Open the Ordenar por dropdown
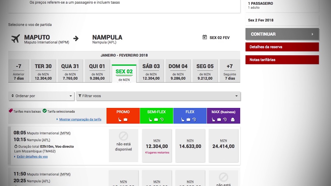The width and height of the screenshot is (331, 186). pos(41,96)
